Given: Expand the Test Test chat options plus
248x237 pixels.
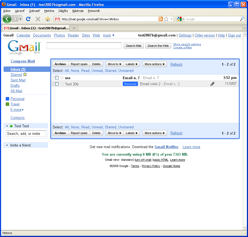Looking at the screenshot, I should click(x=7, y=126).
